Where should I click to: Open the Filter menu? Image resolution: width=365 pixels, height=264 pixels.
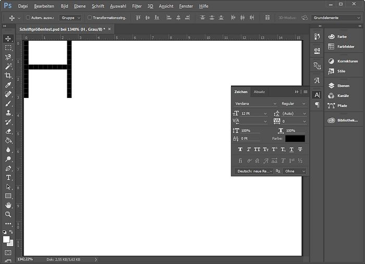tap(137, 6)
